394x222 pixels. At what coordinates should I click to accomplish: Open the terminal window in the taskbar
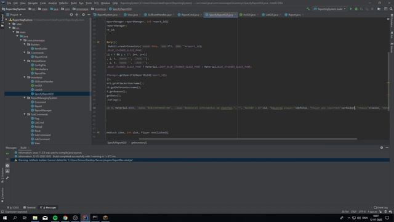[95, 218]
